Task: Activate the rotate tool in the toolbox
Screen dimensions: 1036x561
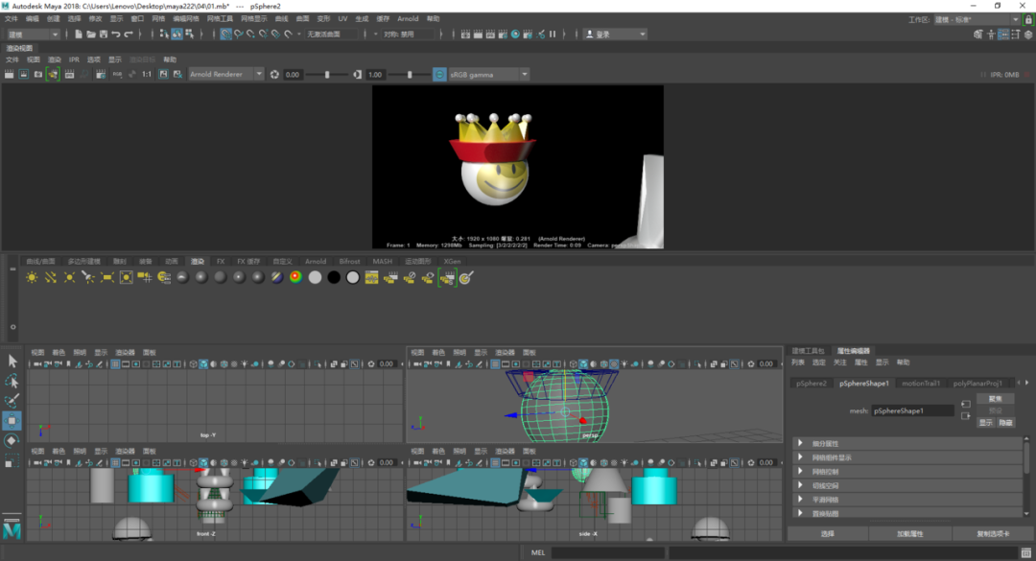Action: (x=12, y=441)
